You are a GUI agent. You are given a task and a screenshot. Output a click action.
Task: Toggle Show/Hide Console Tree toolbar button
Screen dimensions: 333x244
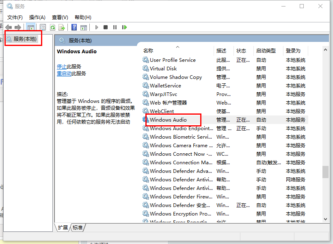click(30, 27)
